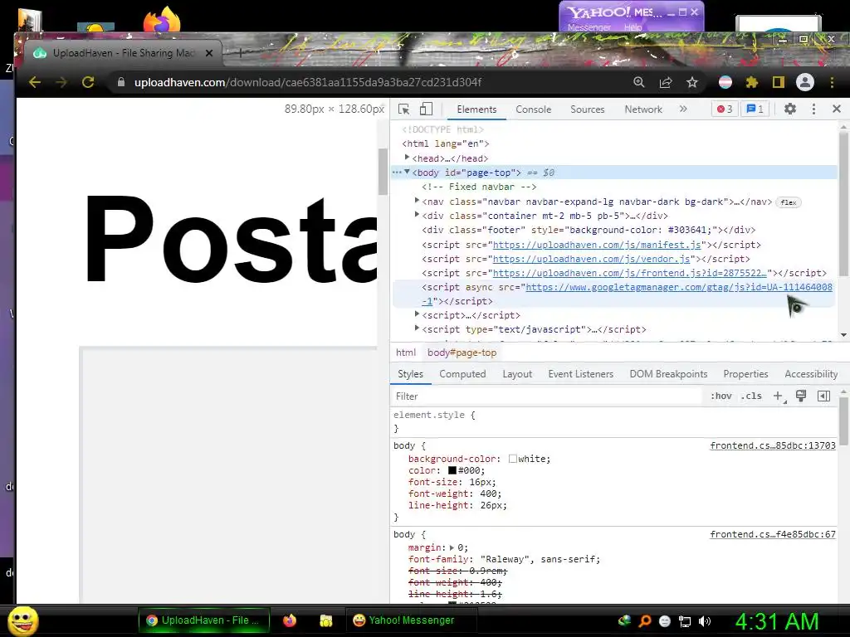Viewport: 850px width, 637px height.
Task: Open the smiley start button on taskbar
Action: click(x=22, y=620)
